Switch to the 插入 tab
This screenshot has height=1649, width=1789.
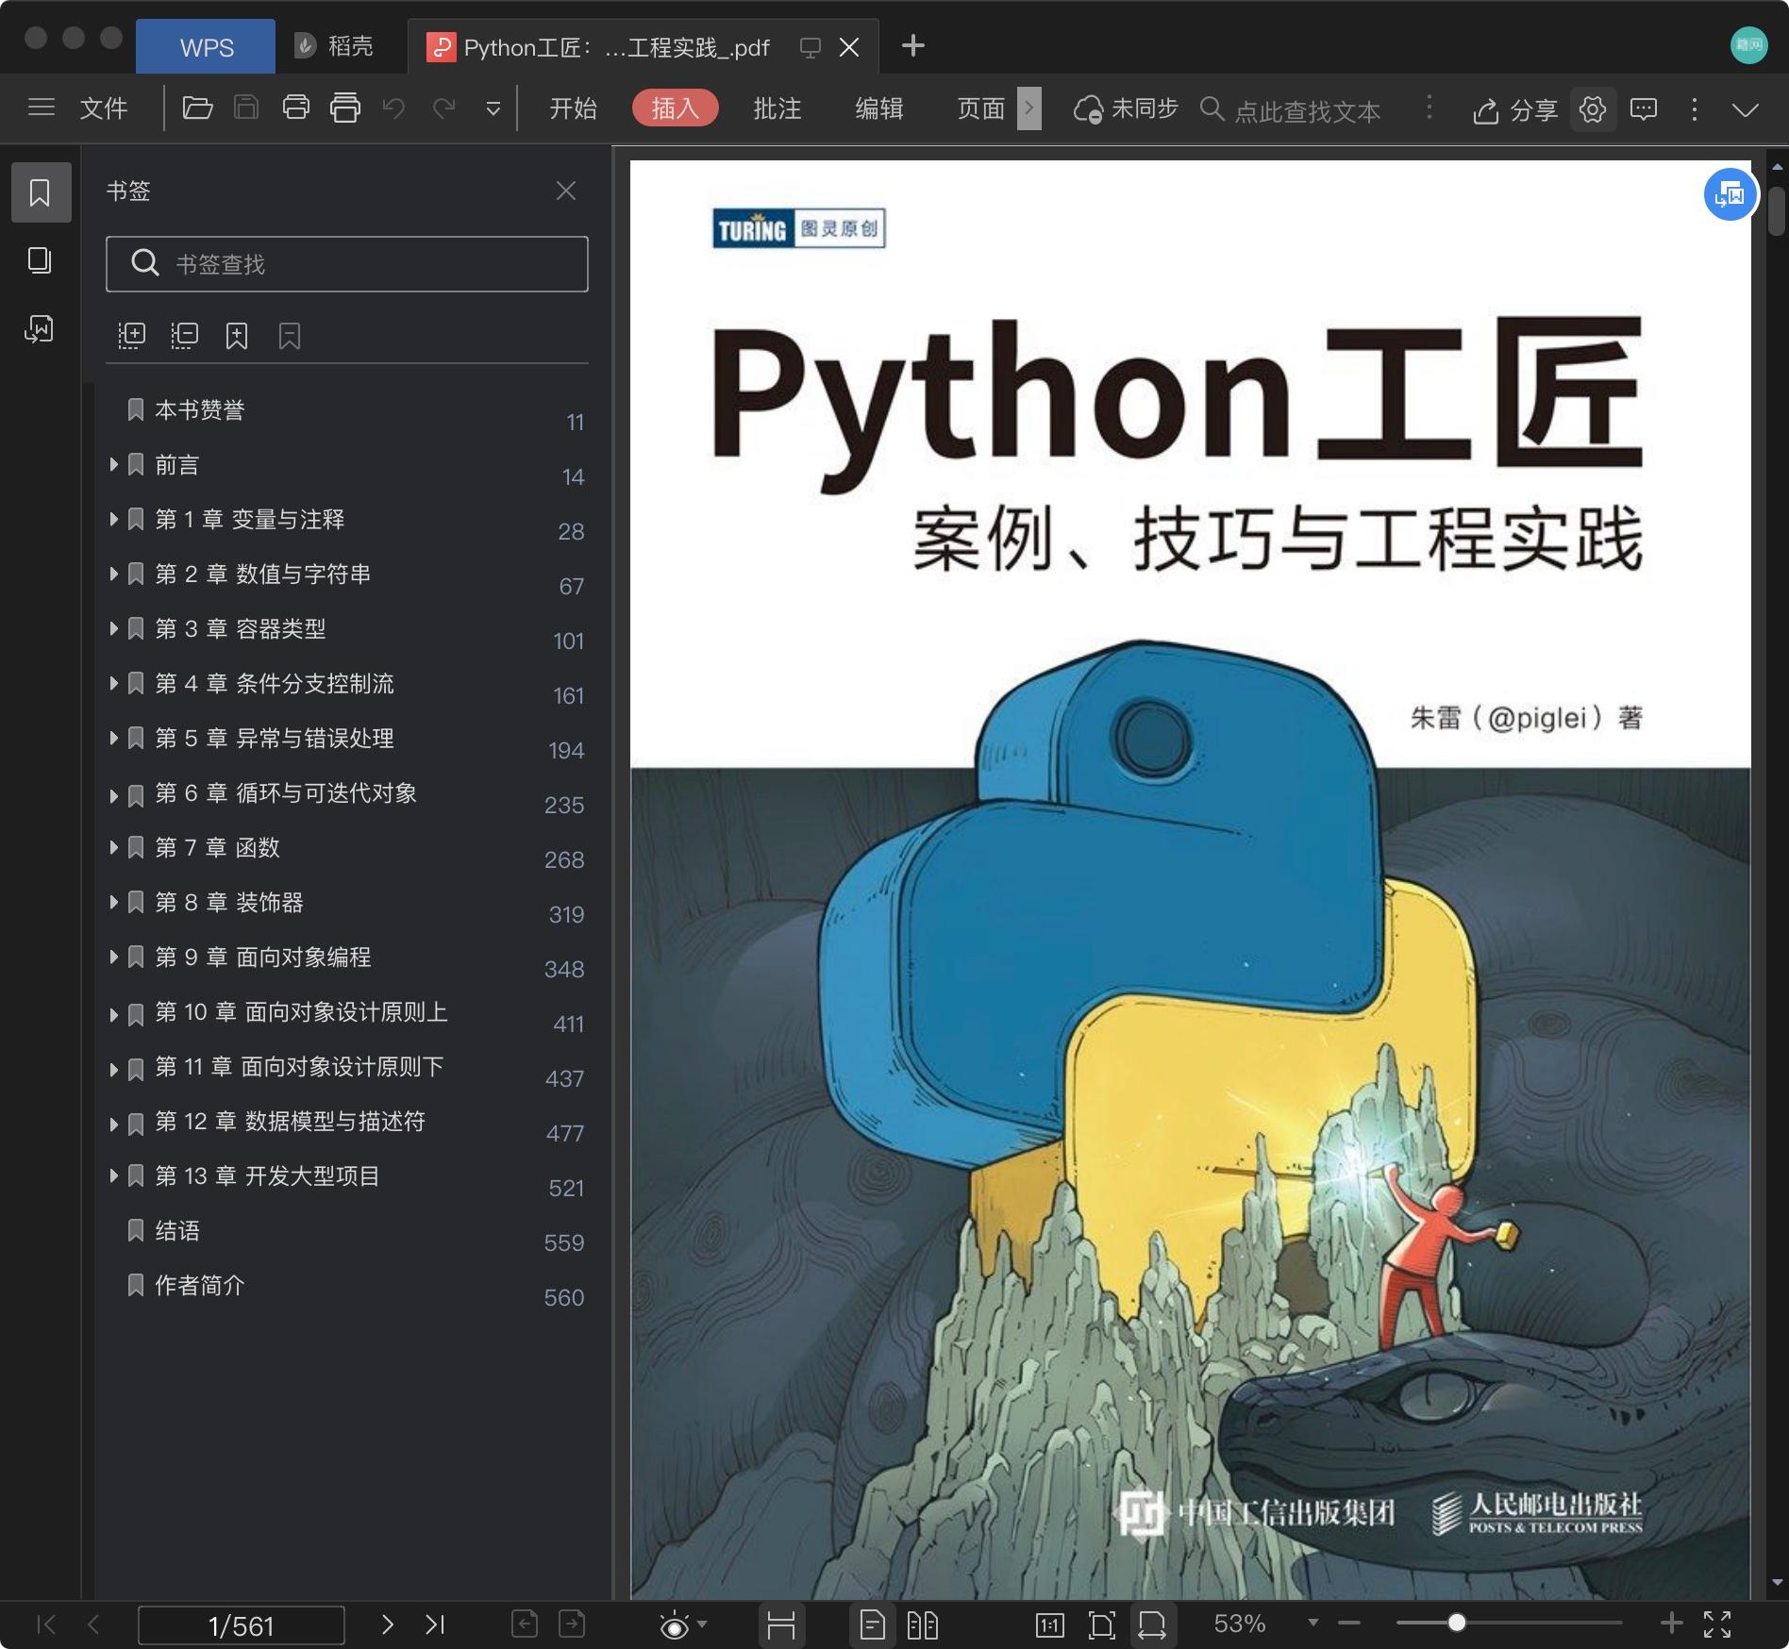click(x=676, y=108)
